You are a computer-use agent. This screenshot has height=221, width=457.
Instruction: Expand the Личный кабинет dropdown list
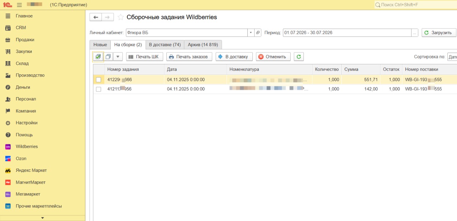pyautogui.click(x=251, y=32)
